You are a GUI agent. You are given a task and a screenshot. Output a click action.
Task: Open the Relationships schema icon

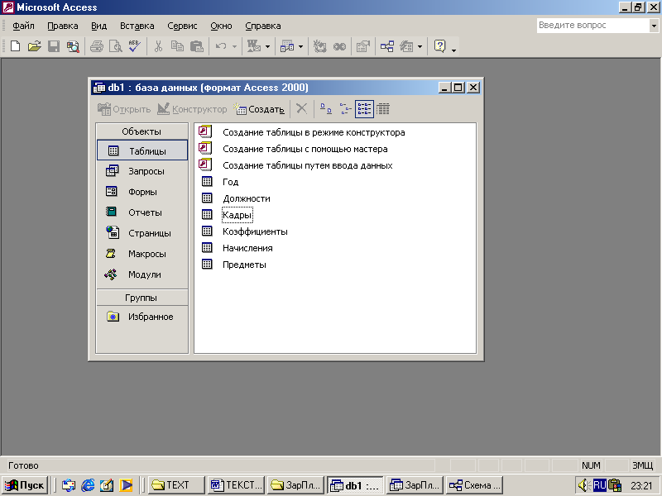tap(387, 46)
